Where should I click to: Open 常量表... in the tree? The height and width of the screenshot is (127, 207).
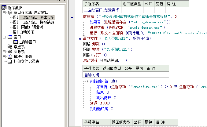[x=21, y=47]
